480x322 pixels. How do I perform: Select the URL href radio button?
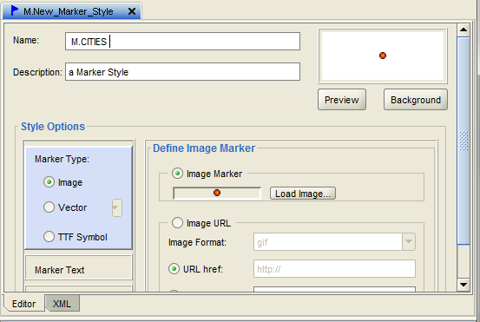[x=174, y=269]
